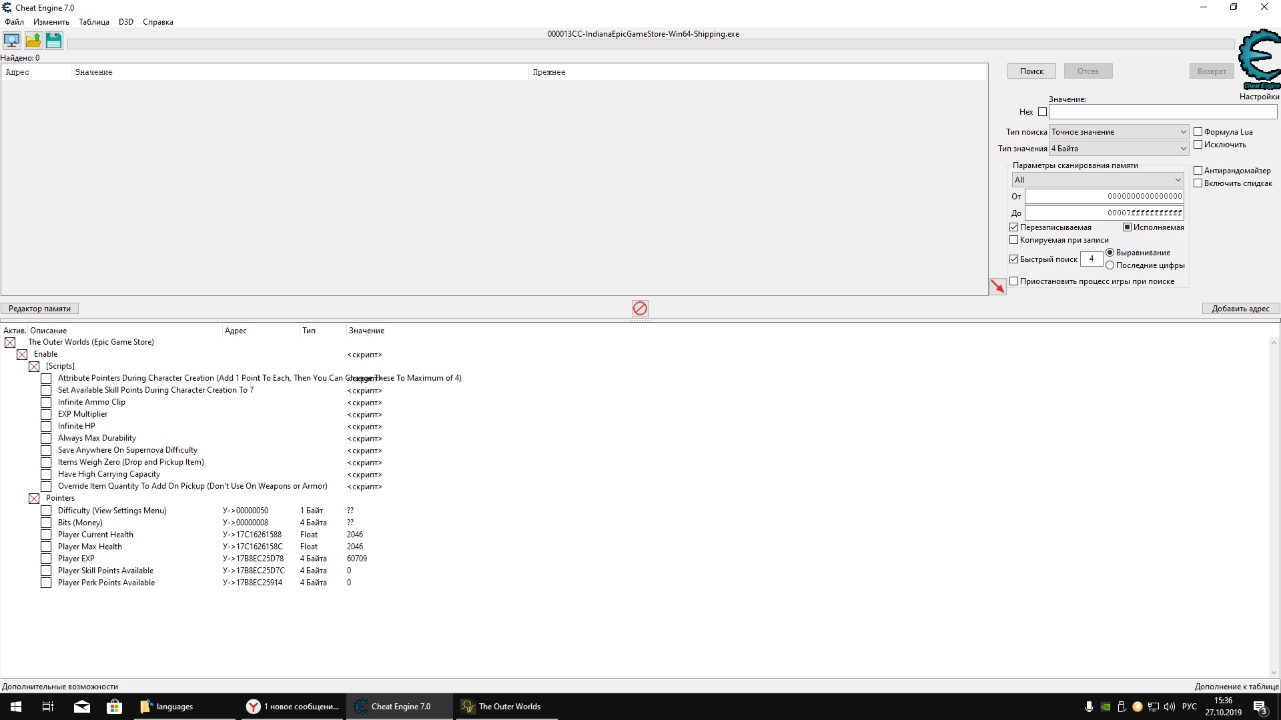Open Microsoft Store from taskbar

[x=115, y=707]
